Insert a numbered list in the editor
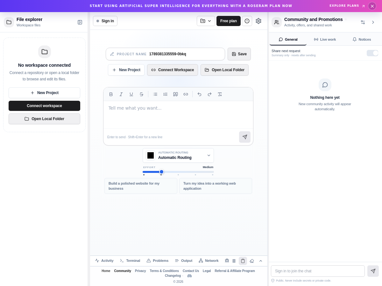This screenshot has height=286, width=382. [166, 94]
